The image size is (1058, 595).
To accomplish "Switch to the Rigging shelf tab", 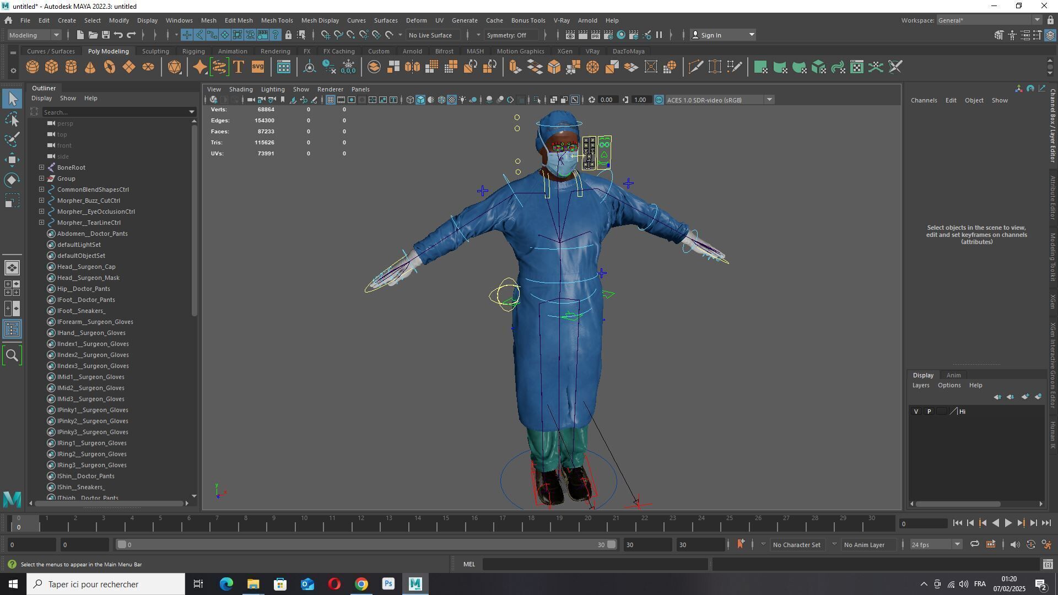I will coord(193,51).
